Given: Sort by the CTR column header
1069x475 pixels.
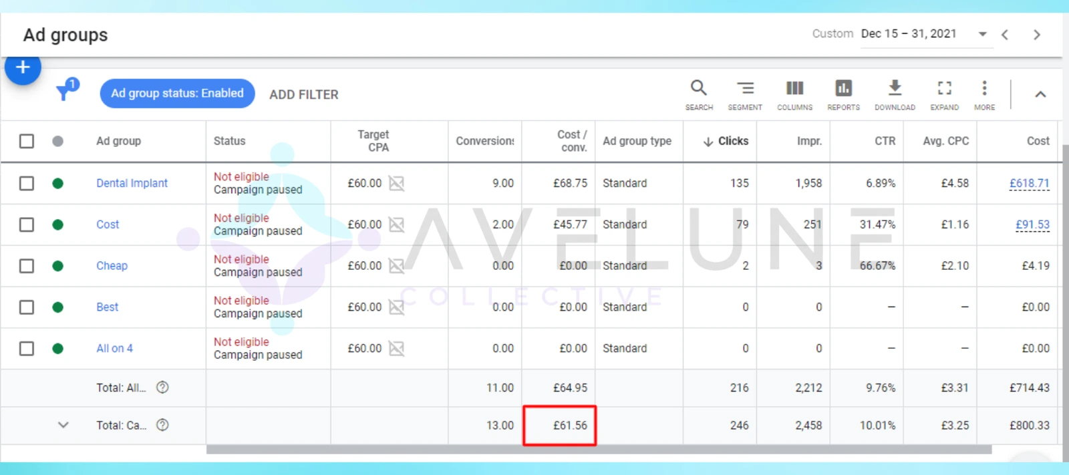Looking at the screenshot, I should tap(885, 141).
